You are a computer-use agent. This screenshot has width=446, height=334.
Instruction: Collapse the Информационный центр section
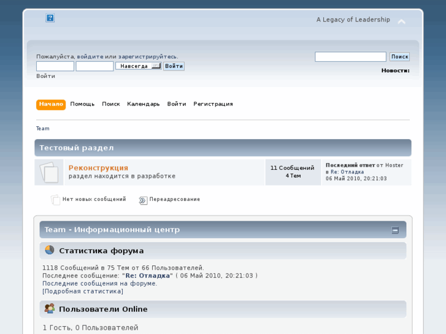click(x=395, y=230)
